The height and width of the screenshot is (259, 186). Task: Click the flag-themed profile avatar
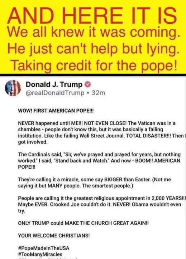(13, 88)
